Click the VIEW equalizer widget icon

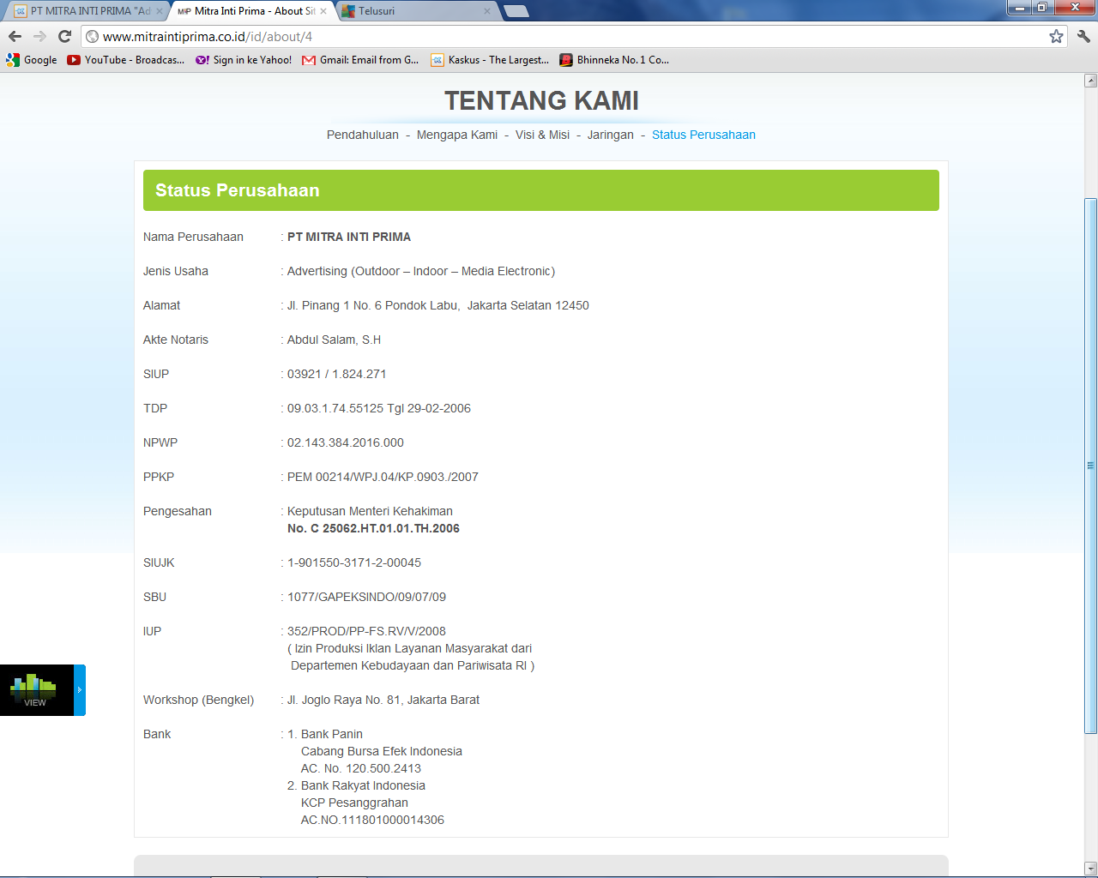(x=35, y=689)
